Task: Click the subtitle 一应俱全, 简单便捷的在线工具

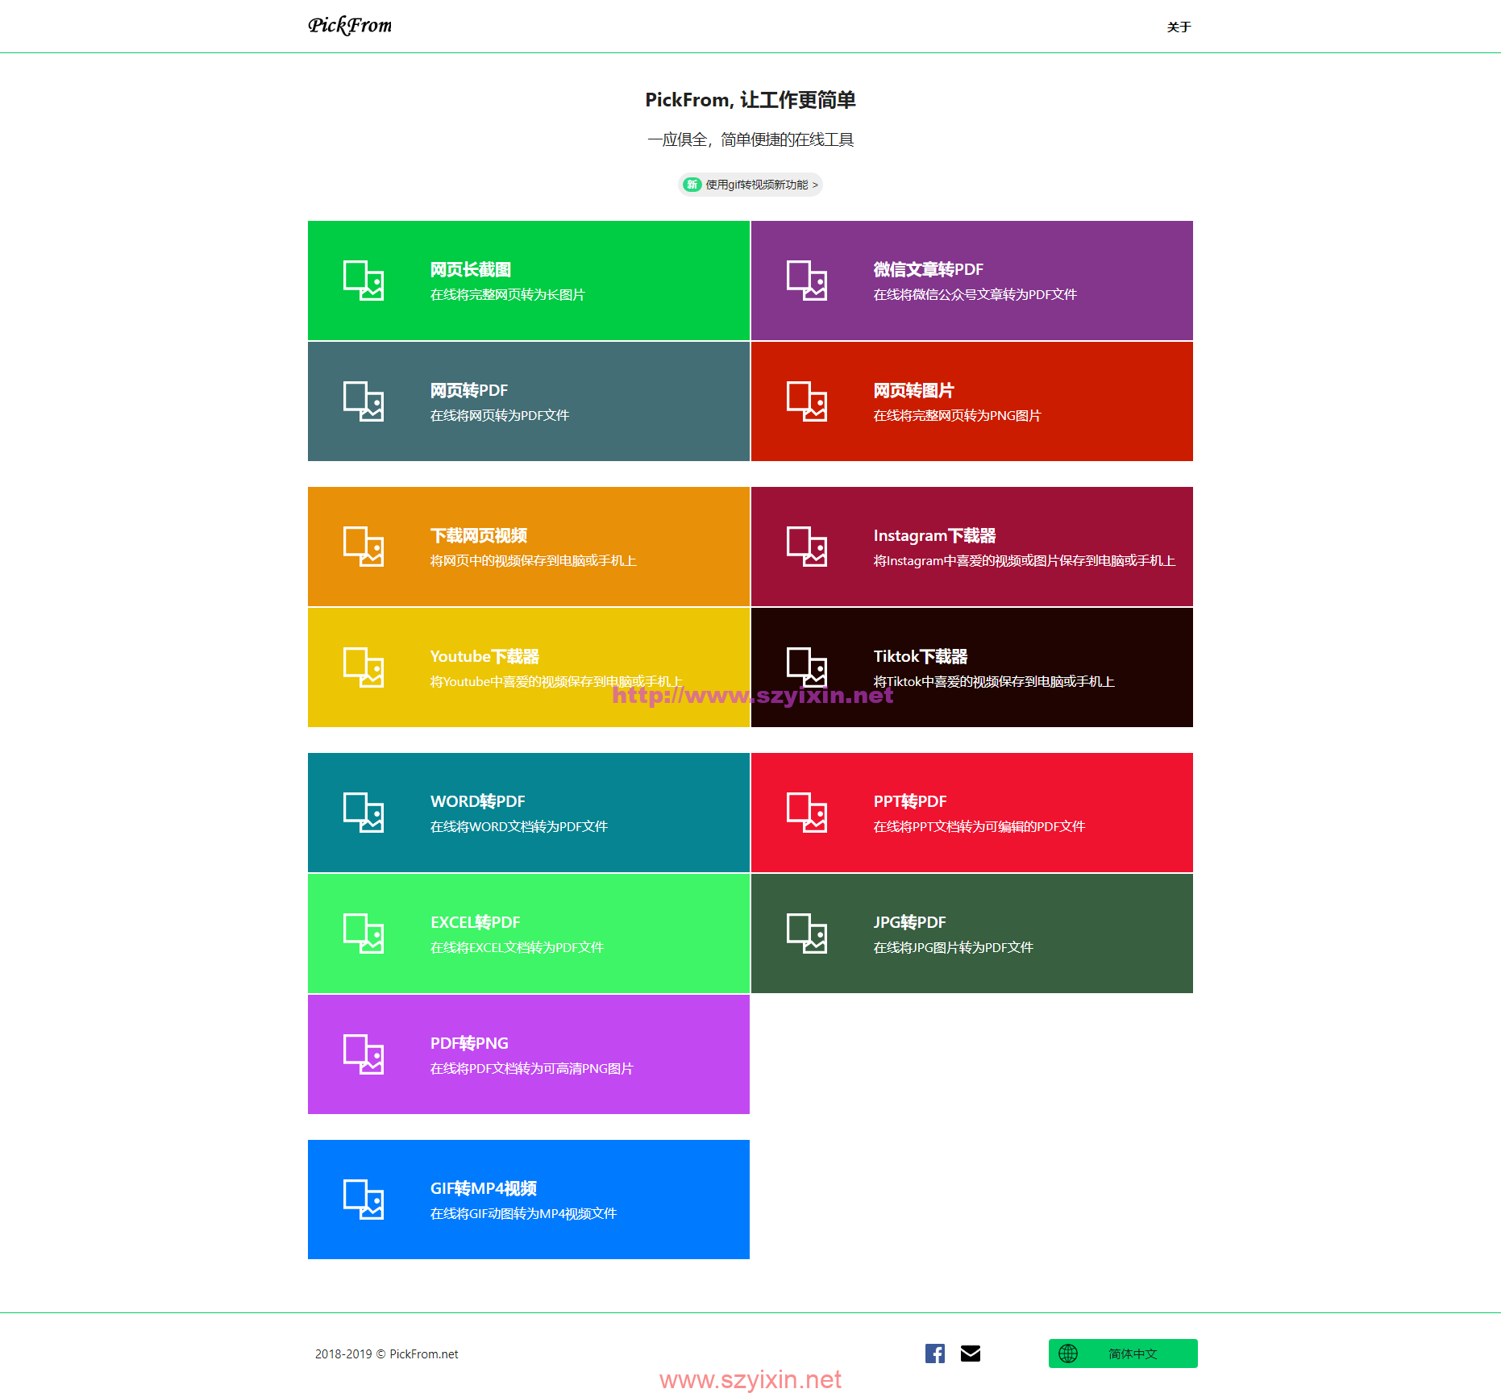Action: click(750, 140)
